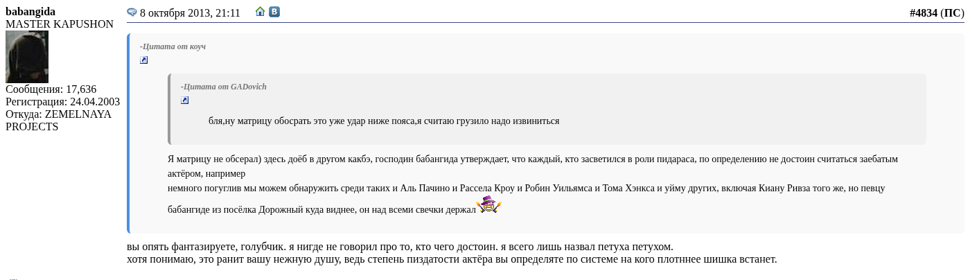Open babangida's user profile
This screenshot has height=280, width=970.
pyautogui.click(x=30, y=12)
